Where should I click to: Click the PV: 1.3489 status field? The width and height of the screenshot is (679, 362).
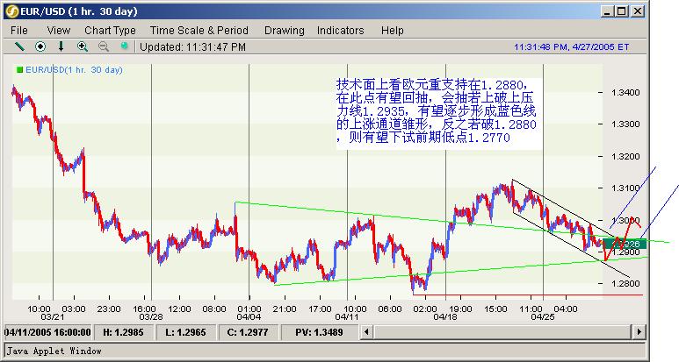(x=319, y=332)
